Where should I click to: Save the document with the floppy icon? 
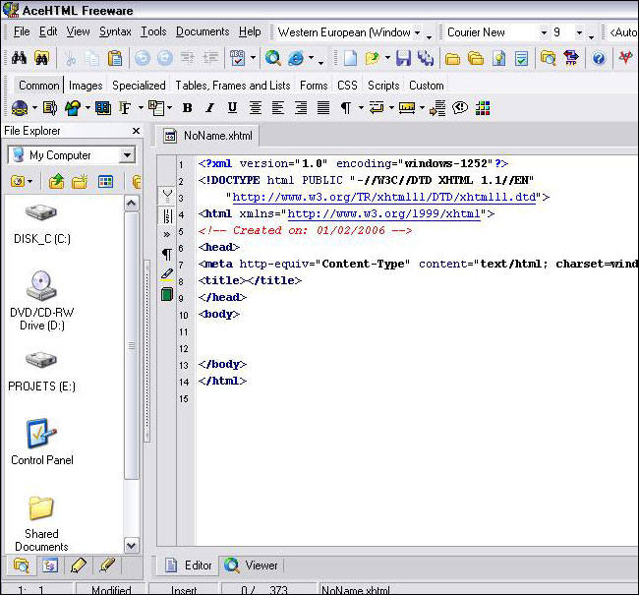tap(403, 58)
